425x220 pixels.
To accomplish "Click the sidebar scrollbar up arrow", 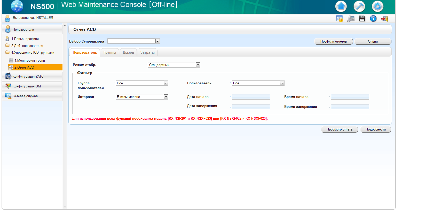I will tap(65, 25).
